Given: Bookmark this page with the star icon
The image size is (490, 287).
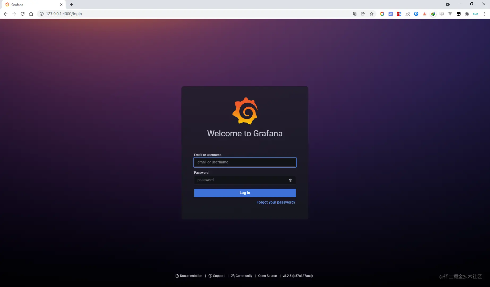Looking at the screenshot, I should point(372,14).
